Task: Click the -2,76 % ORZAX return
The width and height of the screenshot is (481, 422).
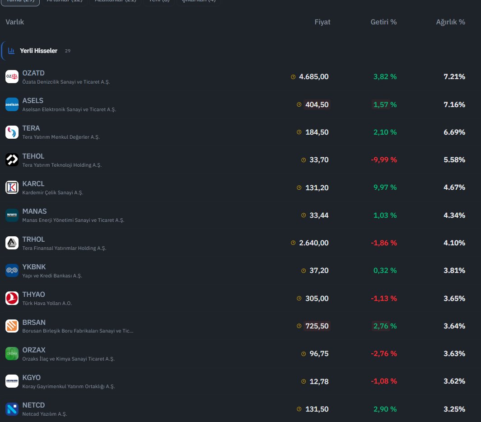Action: point(384,354)
